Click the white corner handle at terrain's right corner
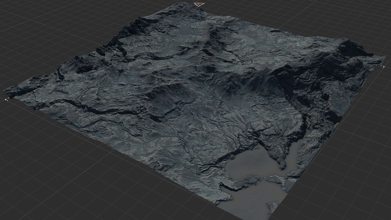The width and height of the screenshot is (391, 220). pyautogui.click(x=383, y=67)
